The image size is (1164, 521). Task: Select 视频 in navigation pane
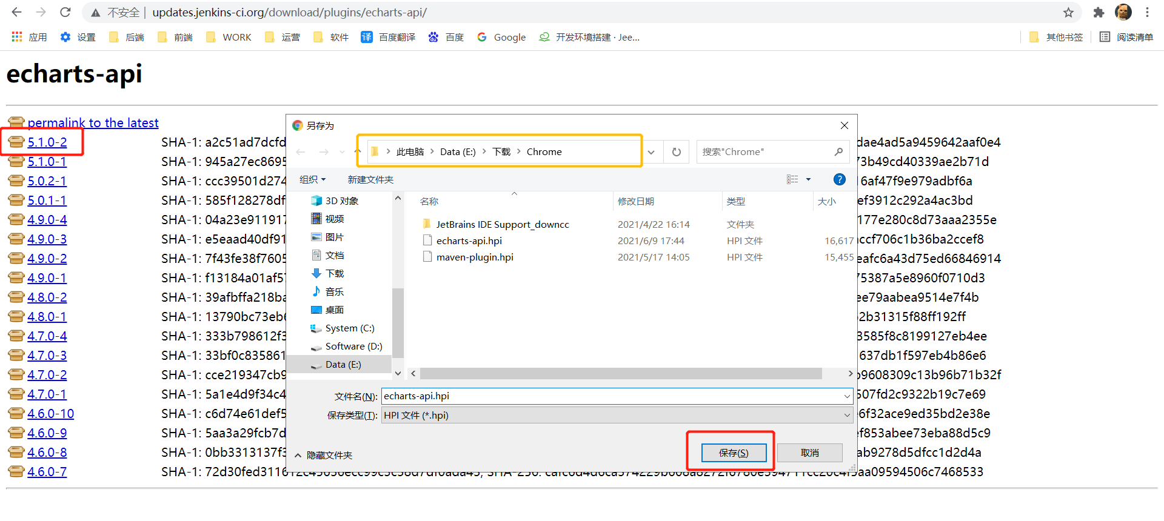pos(327,219)
